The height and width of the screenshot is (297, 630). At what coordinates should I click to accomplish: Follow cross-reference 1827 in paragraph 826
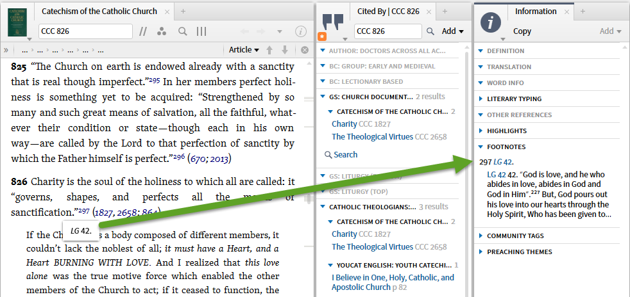tap(103, 213)
